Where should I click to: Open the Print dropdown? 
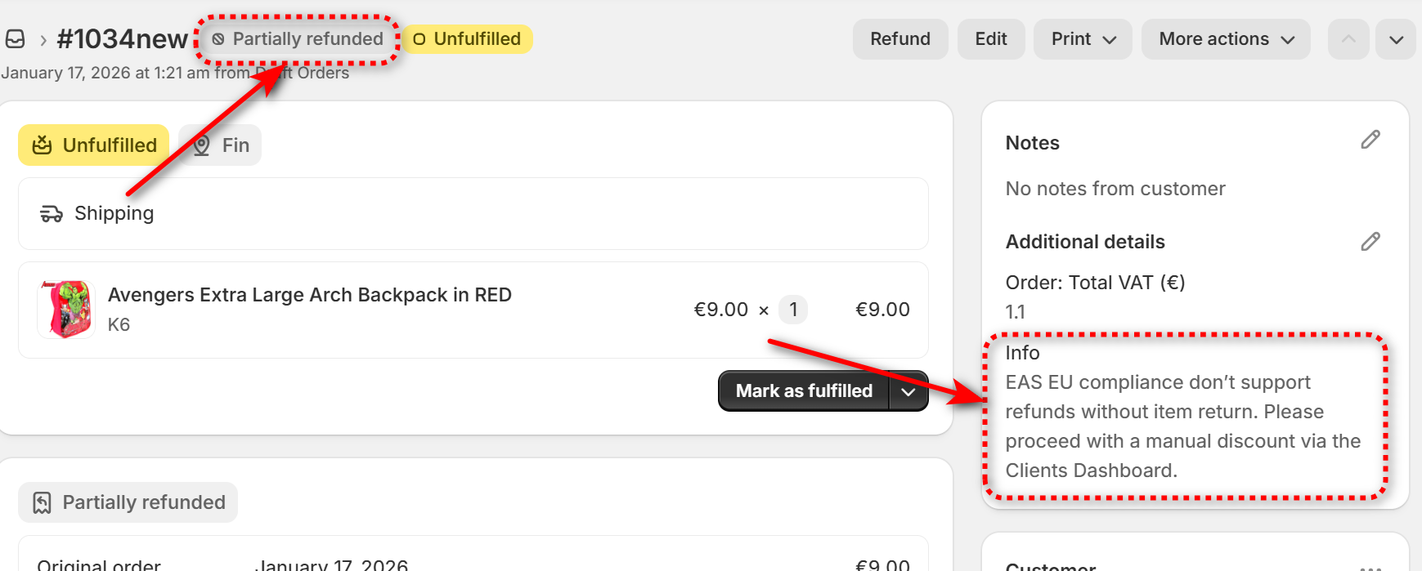pyautogui.click(x=1083, y=39)
